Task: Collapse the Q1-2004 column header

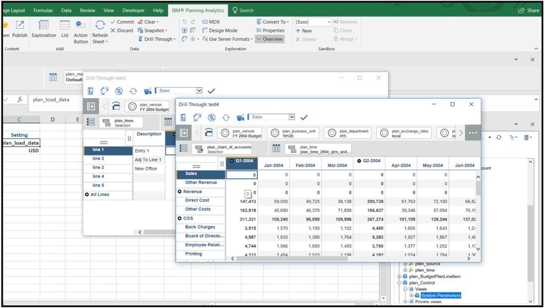Action: 232,161
